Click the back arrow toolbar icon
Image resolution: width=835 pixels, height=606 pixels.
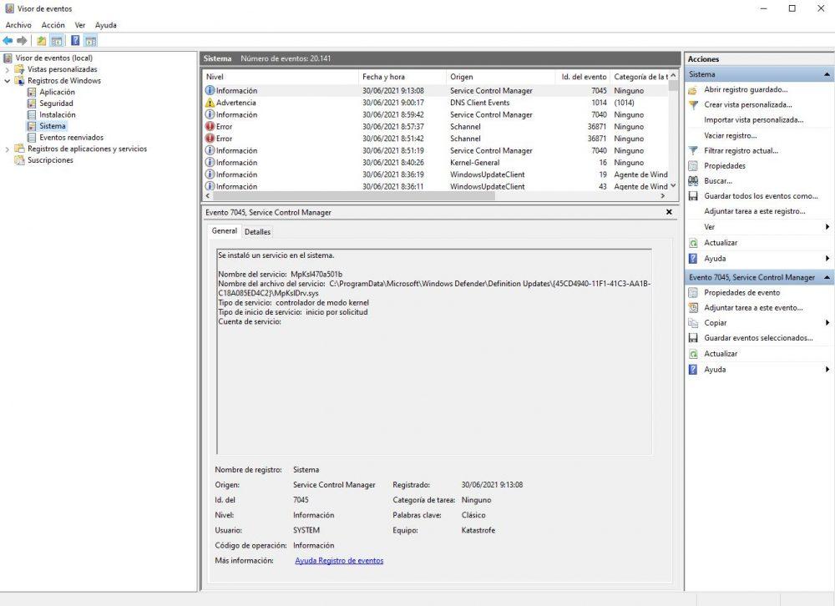[8, 41]
